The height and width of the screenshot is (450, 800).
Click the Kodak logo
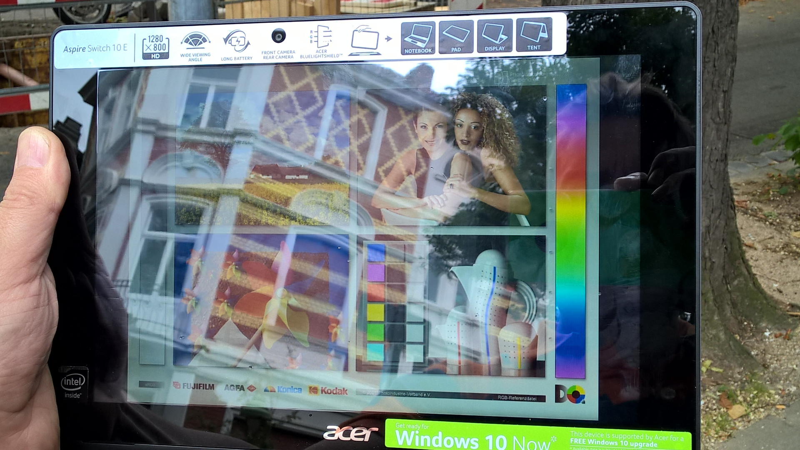(328, 390)
